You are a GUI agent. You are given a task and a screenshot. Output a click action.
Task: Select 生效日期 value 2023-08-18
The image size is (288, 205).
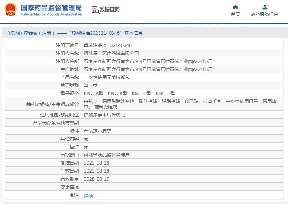[x=96, y=171]
